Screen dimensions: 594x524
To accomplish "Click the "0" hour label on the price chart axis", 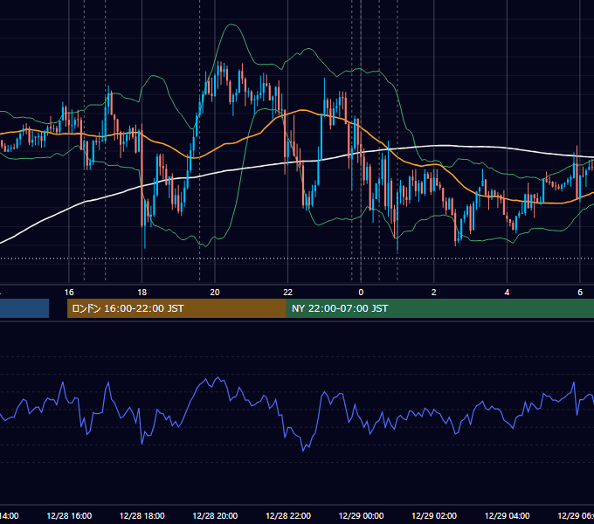I will click(361, 293).
